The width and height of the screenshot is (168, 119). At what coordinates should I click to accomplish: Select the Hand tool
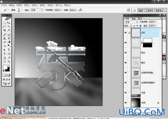tap(5, 61)
